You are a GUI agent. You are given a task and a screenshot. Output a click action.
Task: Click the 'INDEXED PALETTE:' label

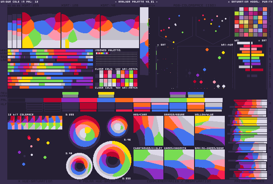click(x=108, y=50)
